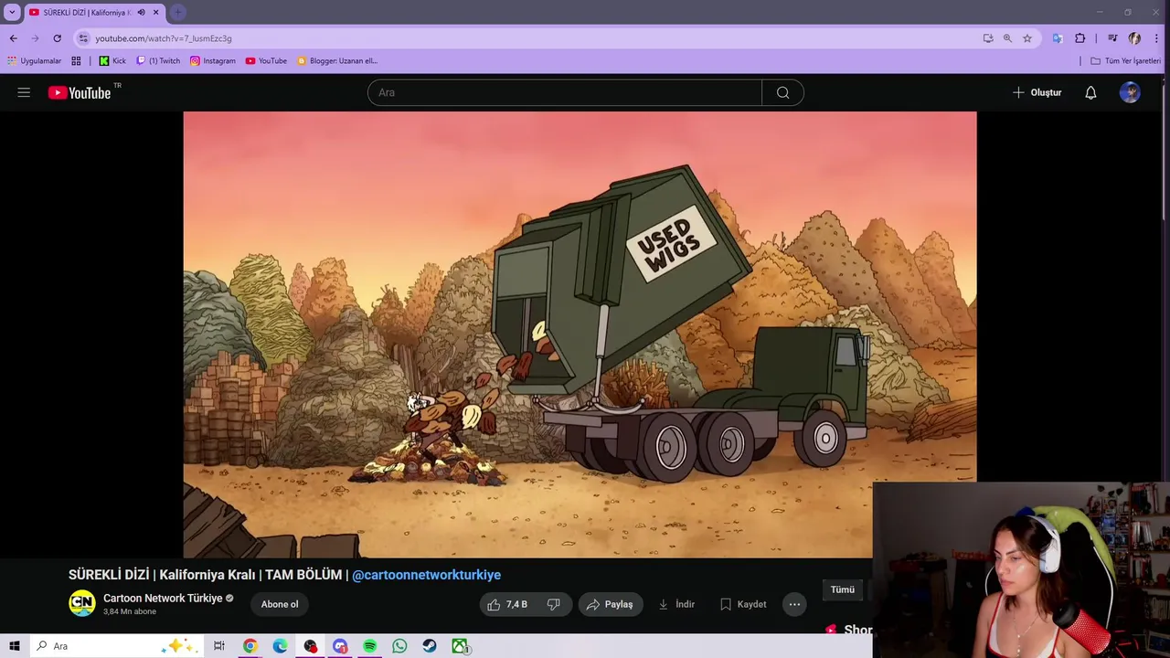
Task: Click the Ara search input on YouTube
Action: coord(564,92)
